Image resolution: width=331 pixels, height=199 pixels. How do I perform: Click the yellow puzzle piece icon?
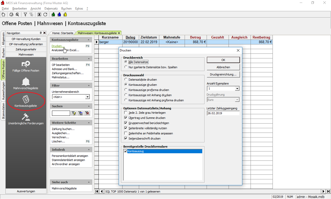[65, 14]
